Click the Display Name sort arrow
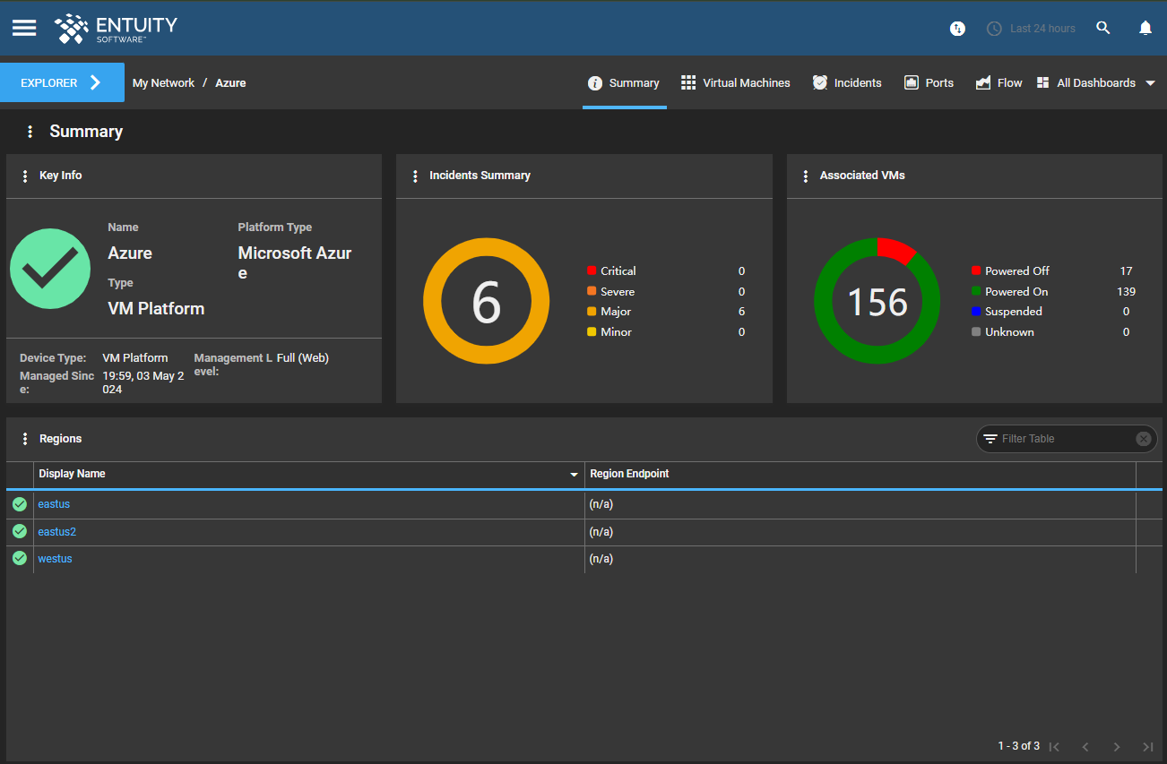 [575, 475]
